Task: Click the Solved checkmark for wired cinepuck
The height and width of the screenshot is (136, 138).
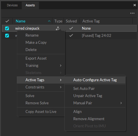Action: click(71, 28)
